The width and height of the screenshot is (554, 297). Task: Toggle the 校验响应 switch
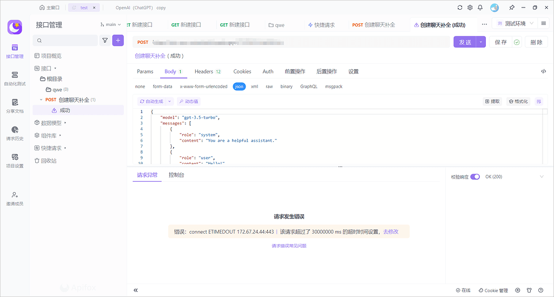(x=475, y=176)
